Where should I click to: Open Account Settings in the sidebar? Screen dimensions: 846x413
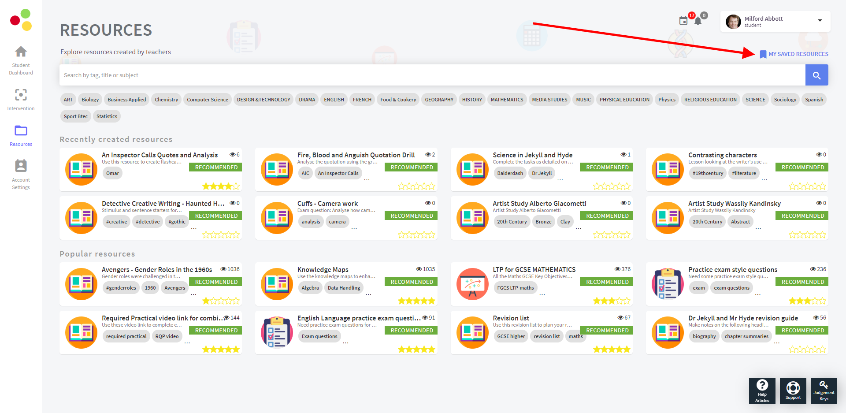click(21, 166)
